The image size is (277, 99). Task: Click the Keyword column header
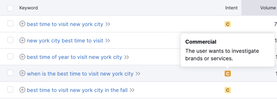pos(28,8)
